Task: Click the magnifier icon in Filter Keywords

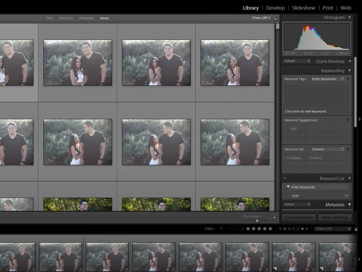Action: [x=288, y=187]
